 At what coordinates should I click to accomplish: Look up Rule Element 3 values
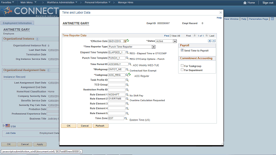click(127, 104)
